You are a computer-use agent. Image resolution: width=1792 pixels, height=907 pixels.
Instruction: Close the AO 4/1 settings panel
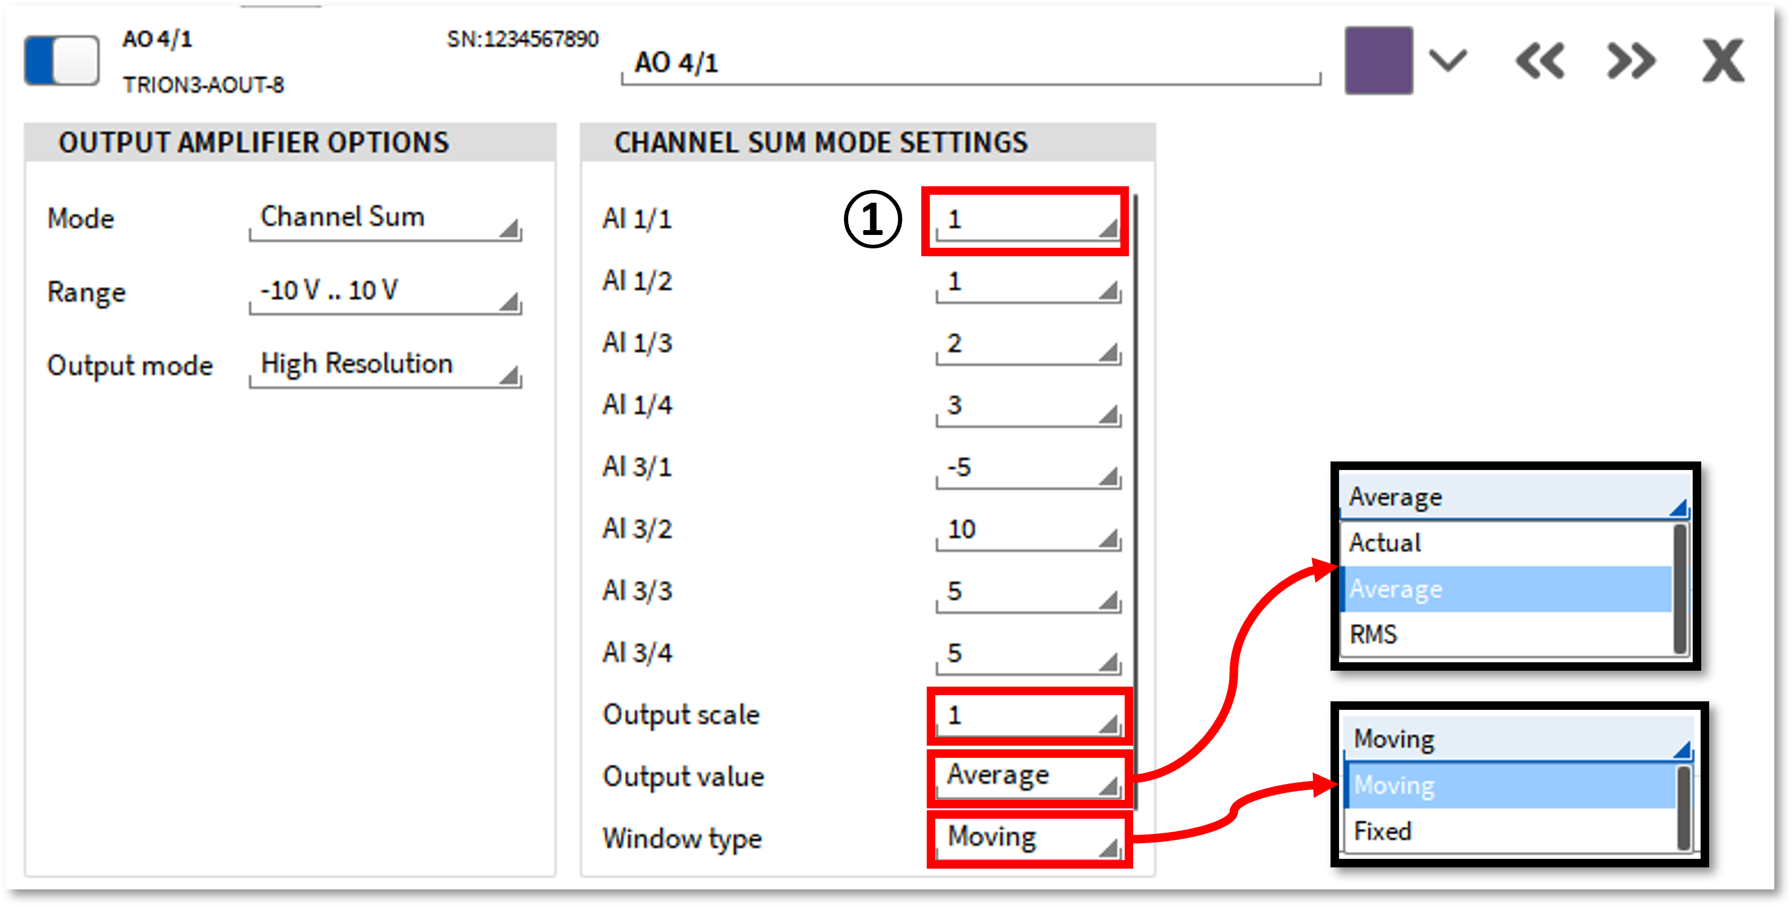[x=1723, y=61]
